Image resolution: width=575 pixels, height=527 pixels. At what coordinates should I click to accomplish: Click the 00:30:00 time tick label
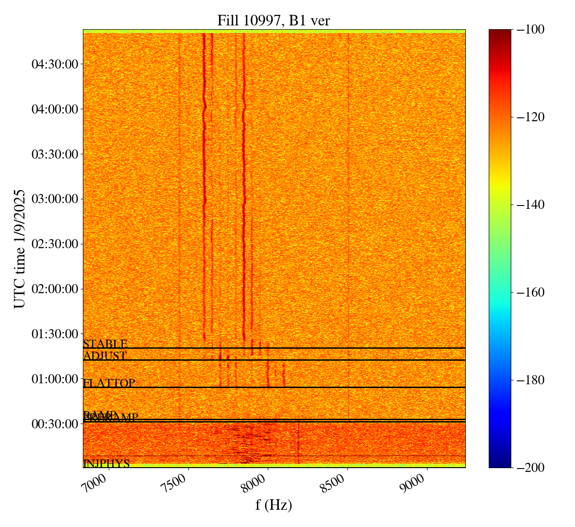click(55, 424)
